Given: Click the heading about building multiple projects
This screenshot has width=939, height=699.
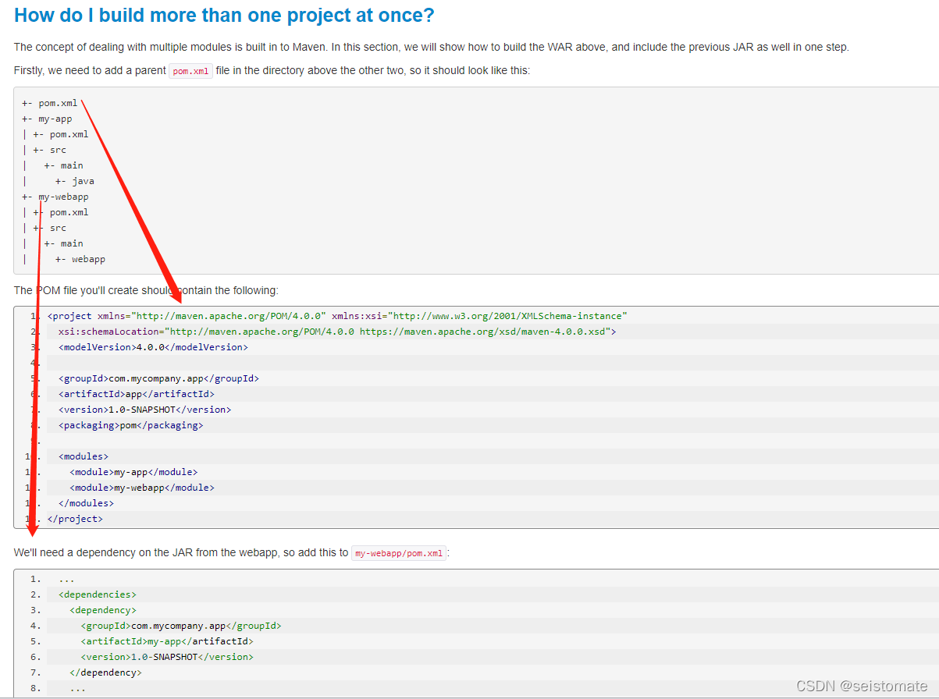Looking at the screenshot, I should (224, 15).
